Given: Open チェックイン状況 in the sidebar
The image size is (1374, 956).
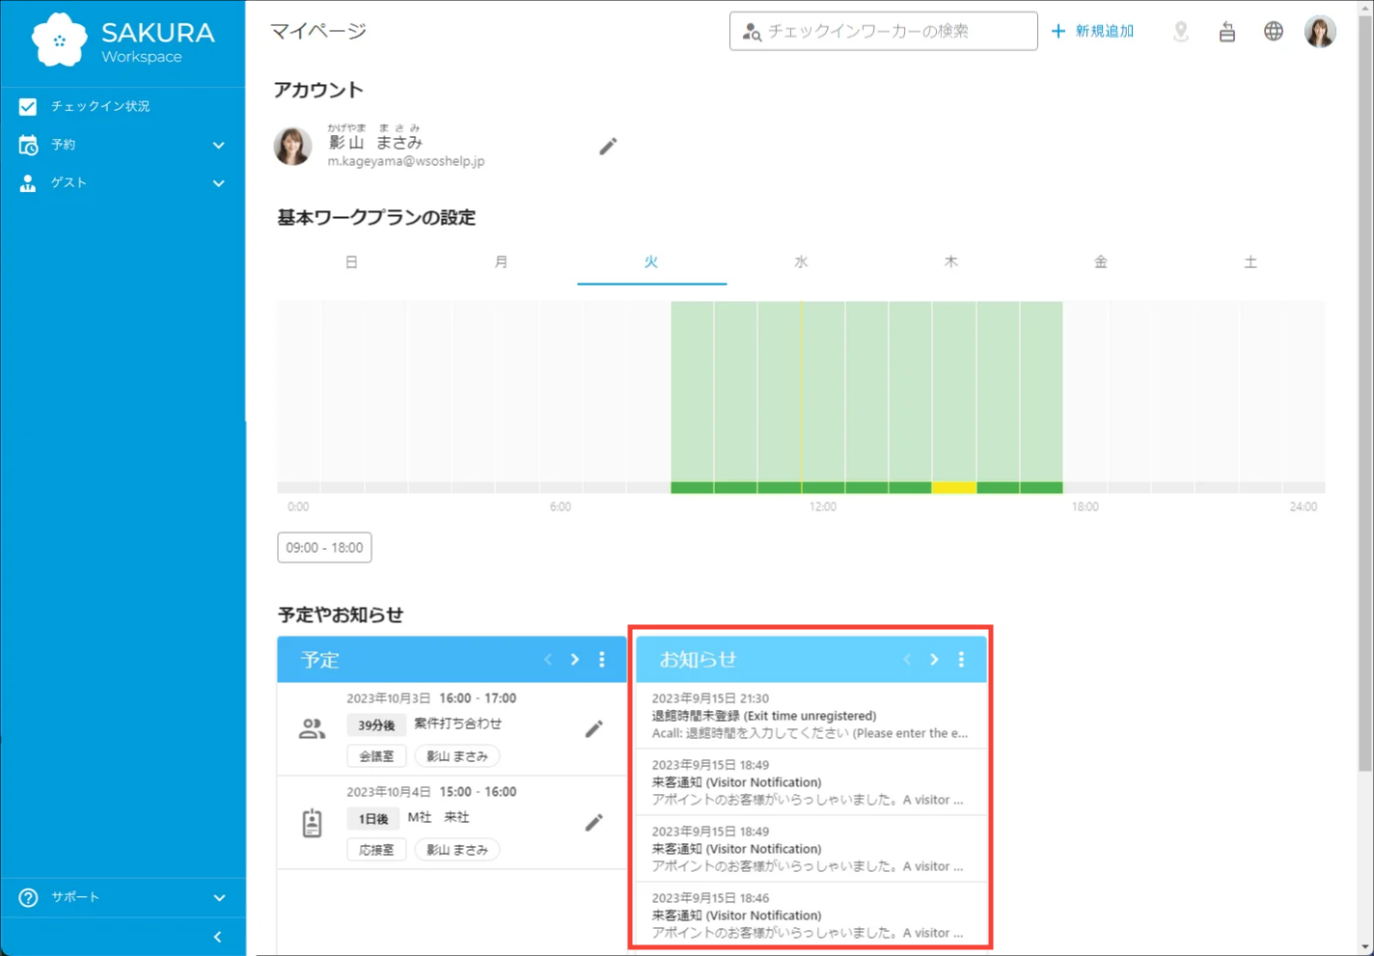Looking at the screenshot, I should click(99, 106).
